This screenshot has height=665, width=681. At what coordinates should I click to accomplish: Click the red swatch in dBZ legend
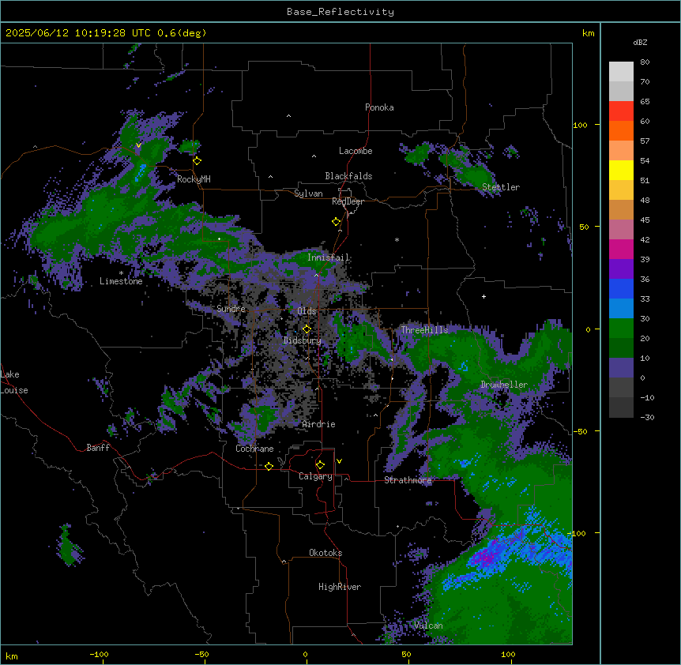(621, 111)
